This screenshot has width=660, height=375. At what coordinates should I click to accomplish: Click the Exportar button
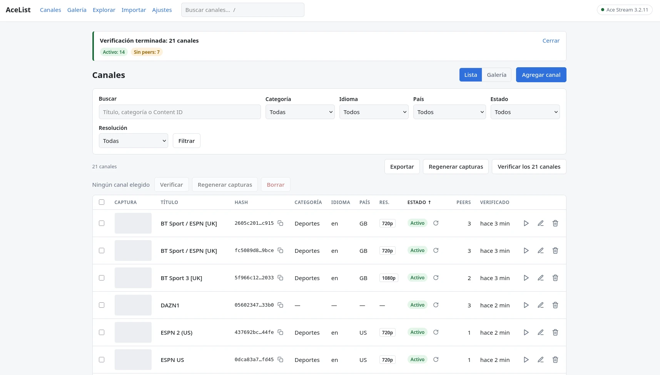click(x=402, y=167)
